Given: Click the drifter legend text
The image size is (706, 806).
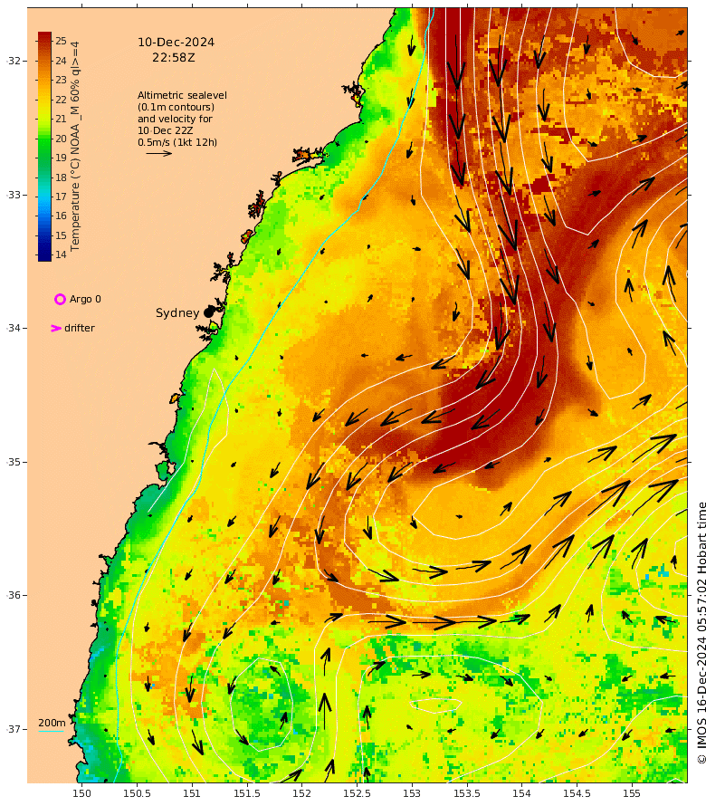Looking at the screenshot, I should click(79, 328).
